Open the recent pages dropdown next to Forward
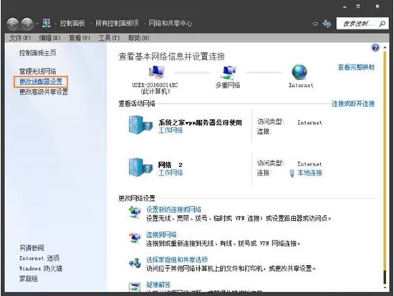Viewport: 394px width, 296px height. pos(37,24)
